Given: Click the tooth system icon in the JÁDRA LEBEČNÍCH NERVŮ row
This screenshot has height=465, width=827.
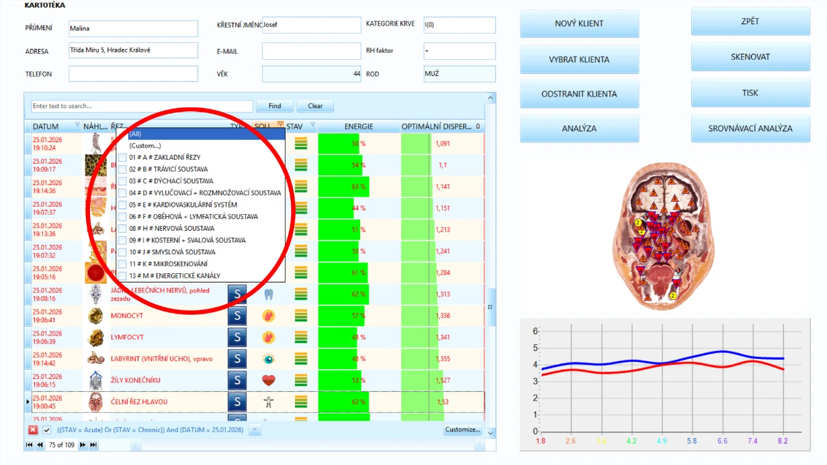Looking at the screenshot, I should point(269,294).
